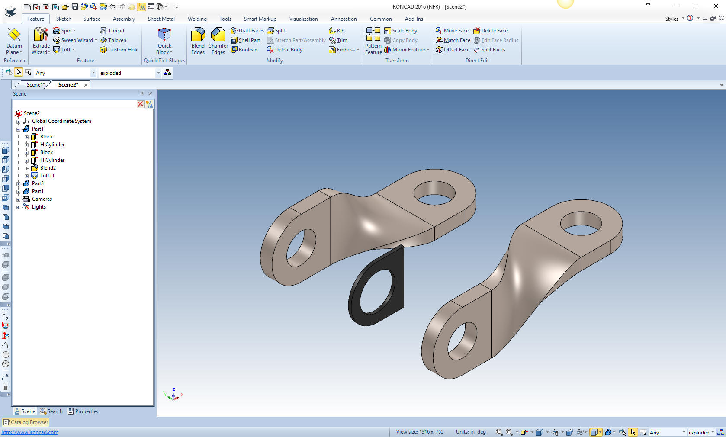Open the Scene1 document tab
This screenshot has width=726, height=437.
tap(35, 85)
